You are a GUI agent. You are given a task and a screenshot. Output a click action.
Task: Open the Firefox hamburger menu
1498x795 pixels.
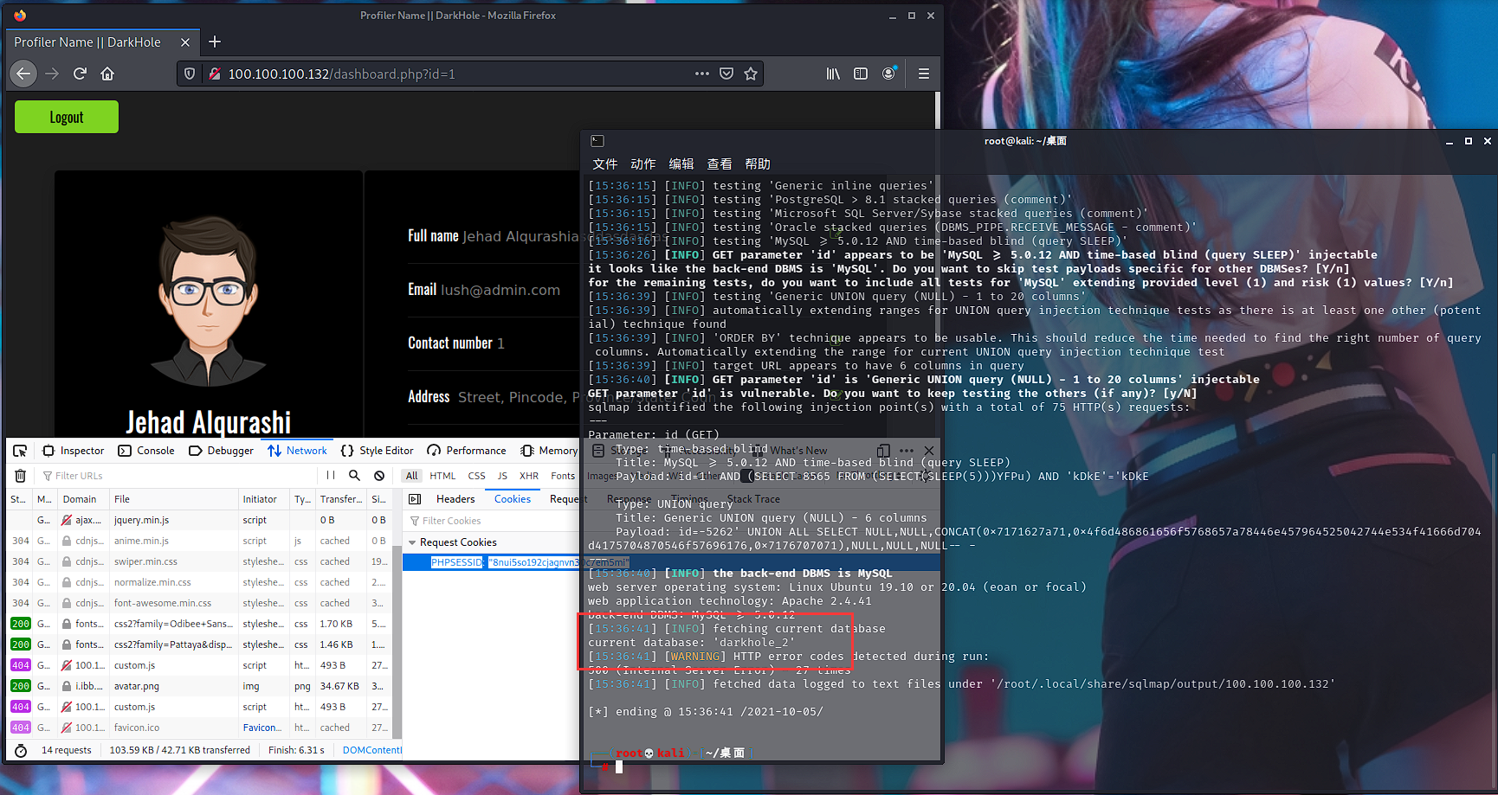coord(924,74)
